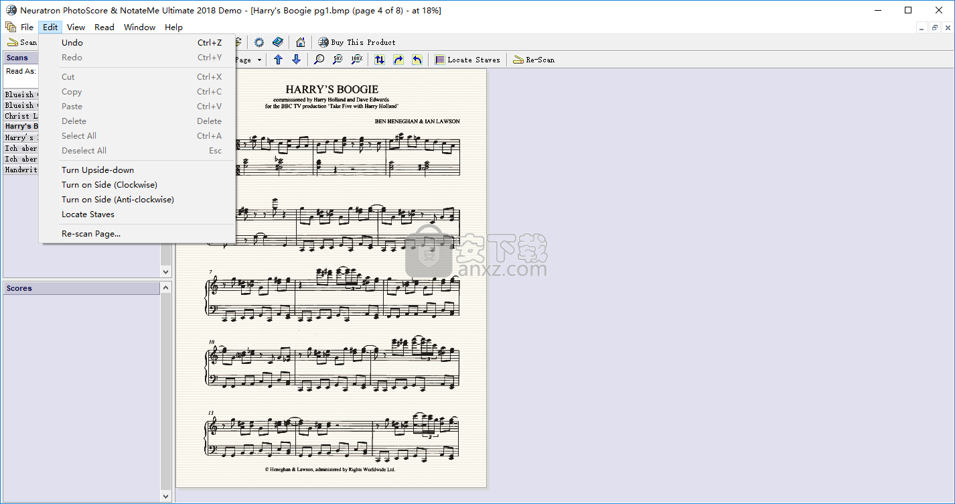Choose Locate Staves in the Edit menu
Viewport: 955px width, 504px height.
pyautogui.click(x=137, y=214)
